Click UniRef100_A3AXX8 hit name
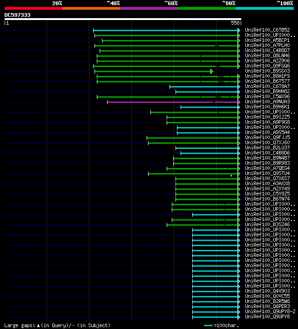Viewport: 298px width, 329px height. click(267, 184)
